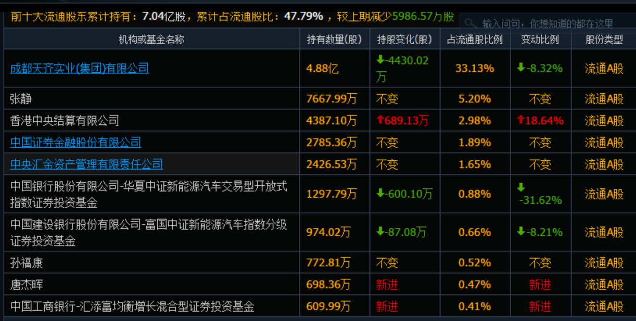Click holding value 4.88亿
636x321 pixels.
pos(322,68)
